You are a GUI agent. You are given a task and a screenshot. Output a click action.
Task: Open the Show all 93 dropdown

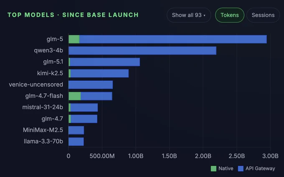189,15
